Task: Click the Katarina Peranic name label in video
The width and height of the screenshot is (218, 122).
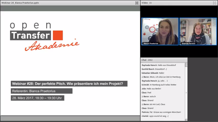Action: tap(189, 43)
